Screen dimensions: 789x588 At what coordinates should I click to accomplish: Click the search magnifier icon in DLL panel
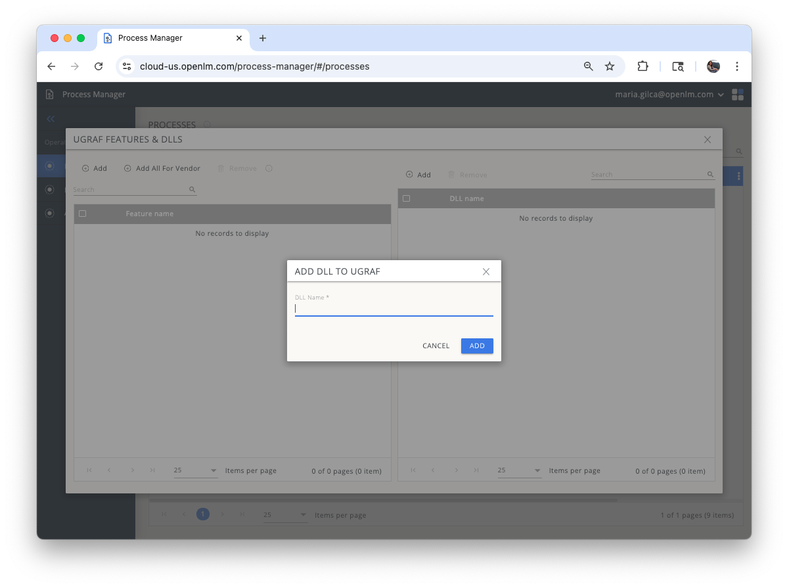(710, 174)
